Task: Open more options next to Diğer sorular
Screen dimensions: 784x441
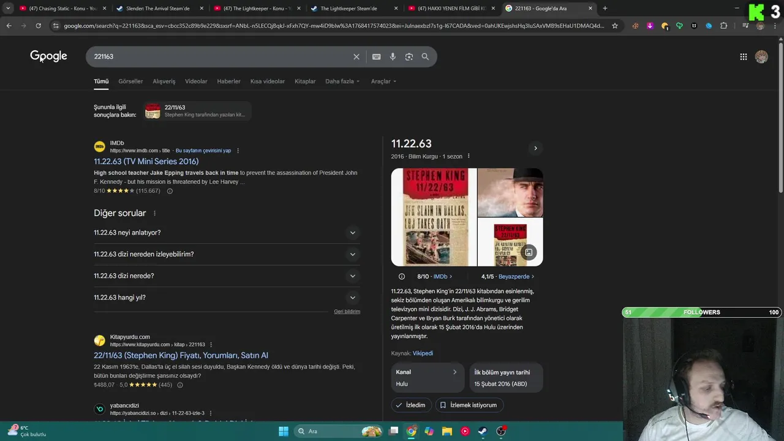Action: pos(154,213)
